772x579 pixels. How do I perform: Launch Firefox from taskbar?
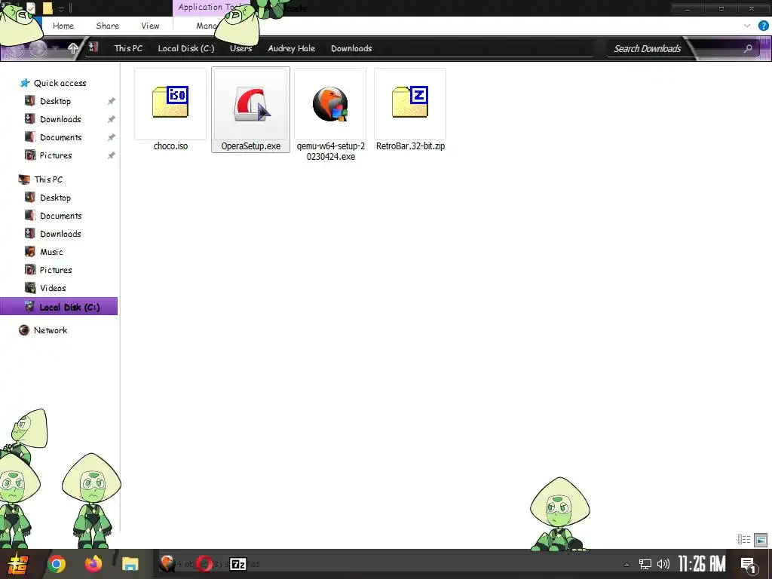pos(93,564)
